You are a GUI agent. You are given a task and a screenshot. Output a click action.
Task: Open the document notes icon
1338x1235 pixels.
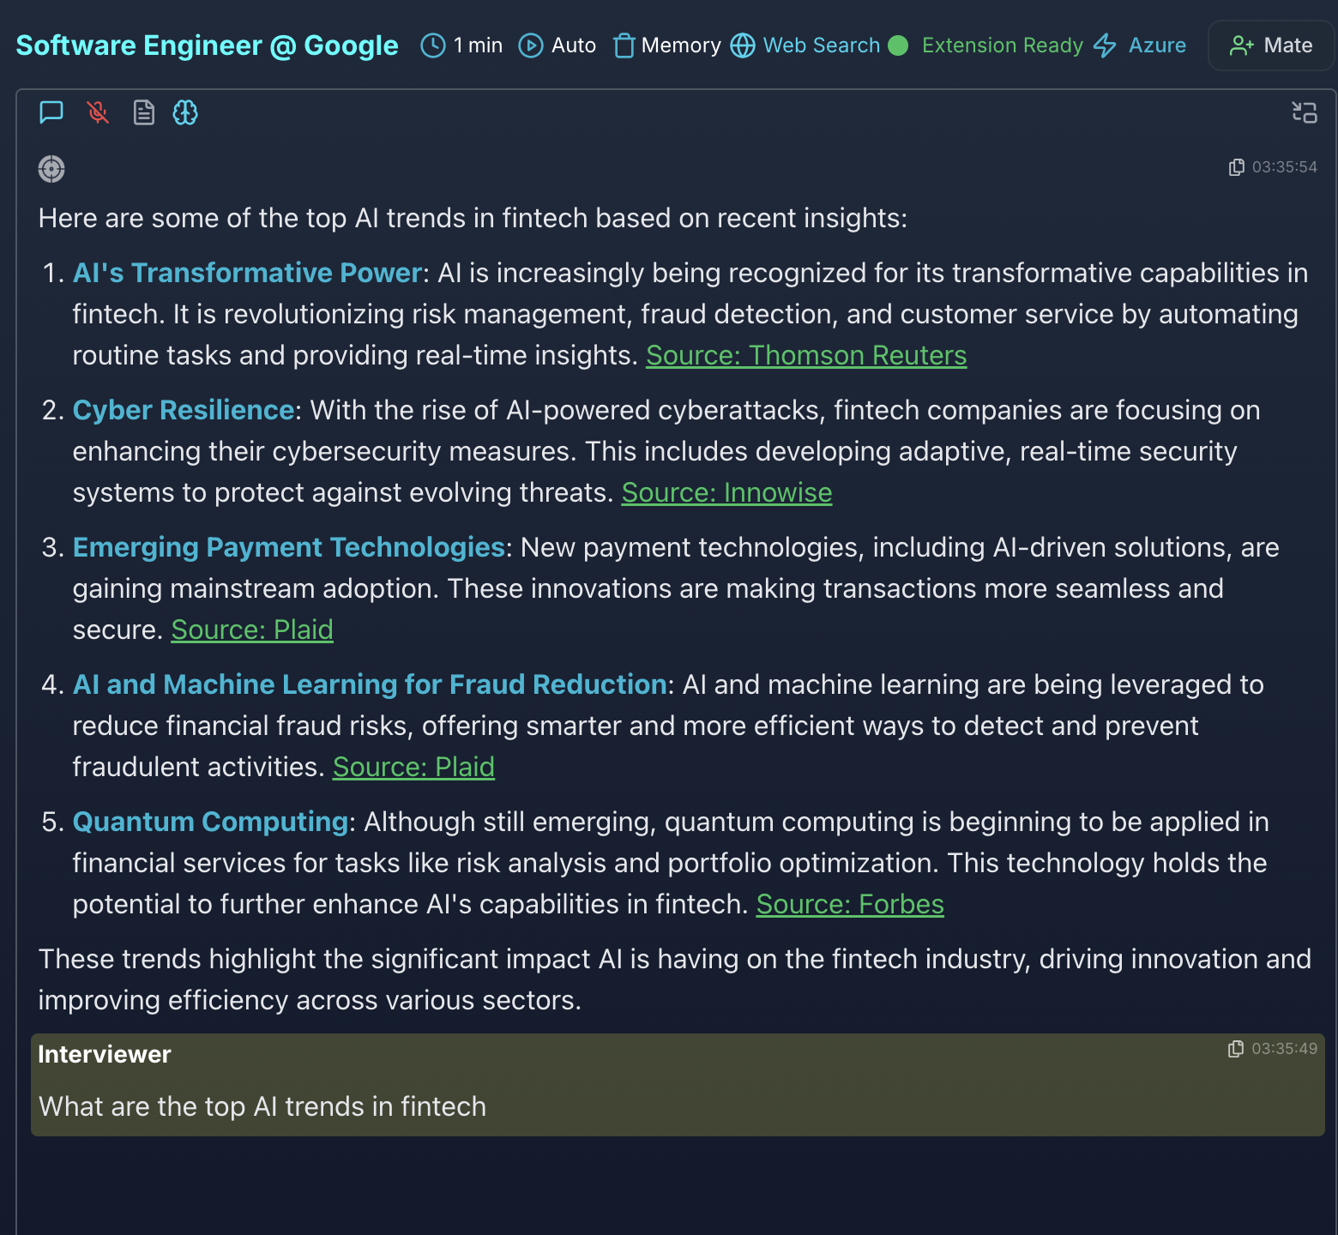pos(144,112)
